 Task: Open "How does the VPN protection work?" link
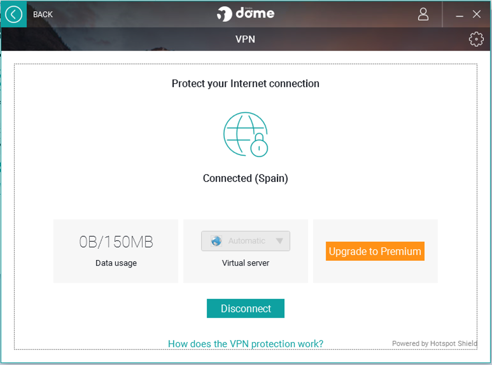(246, 344)
